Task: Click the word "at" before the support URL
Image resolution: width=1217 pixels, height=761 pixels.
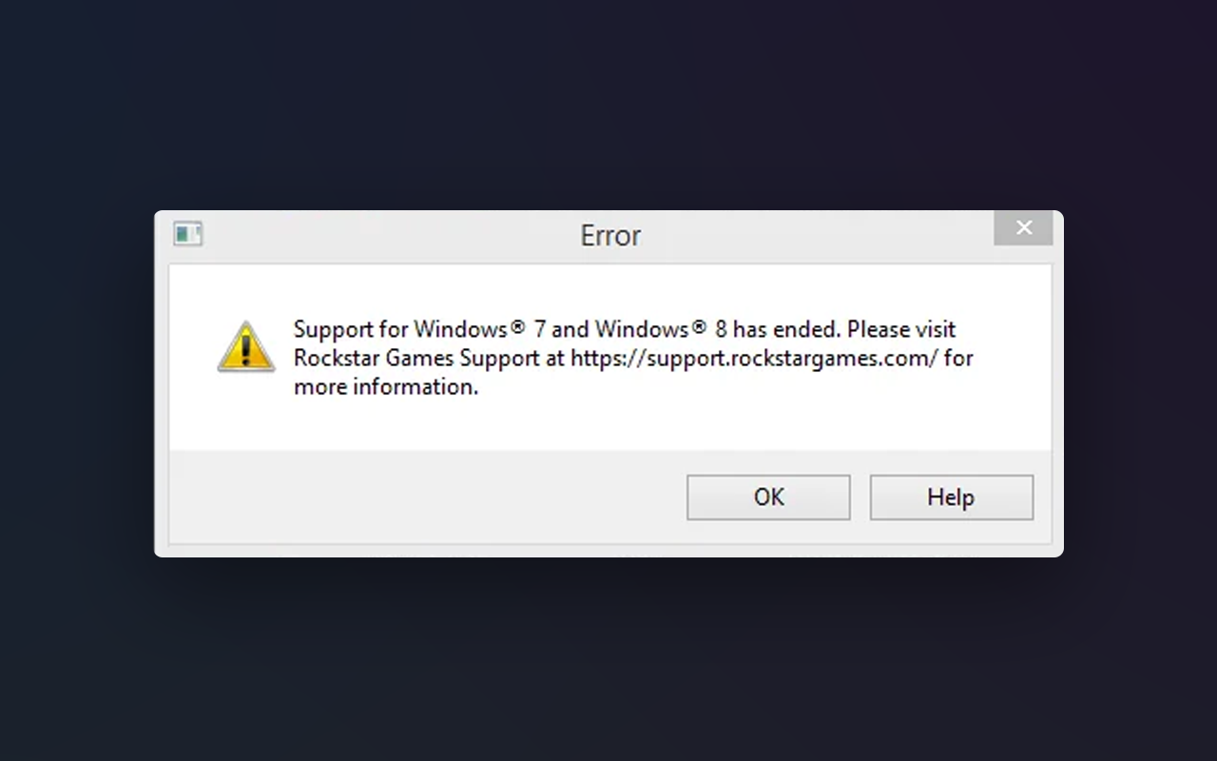Action: point(555,359)
